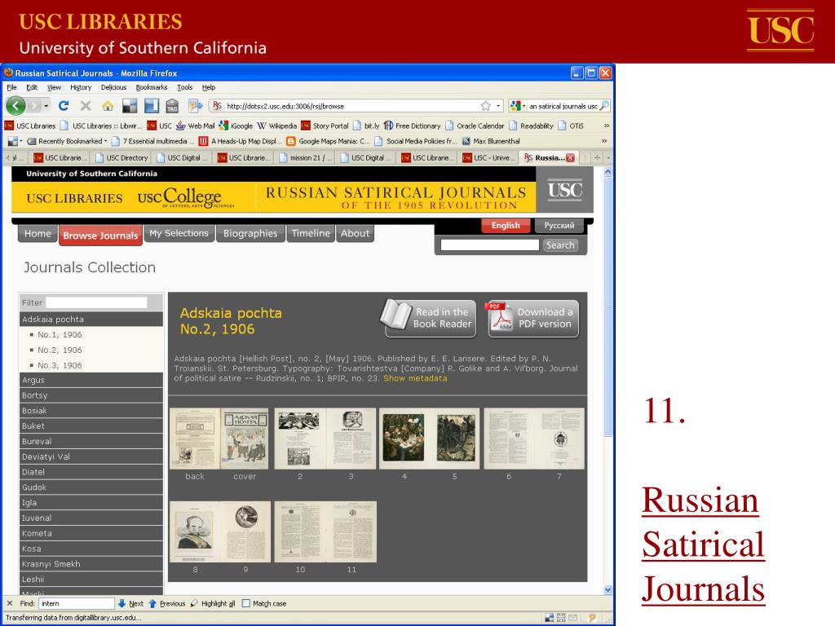Switch language to Русский
The image size is (835, 626).
[559, 225]
